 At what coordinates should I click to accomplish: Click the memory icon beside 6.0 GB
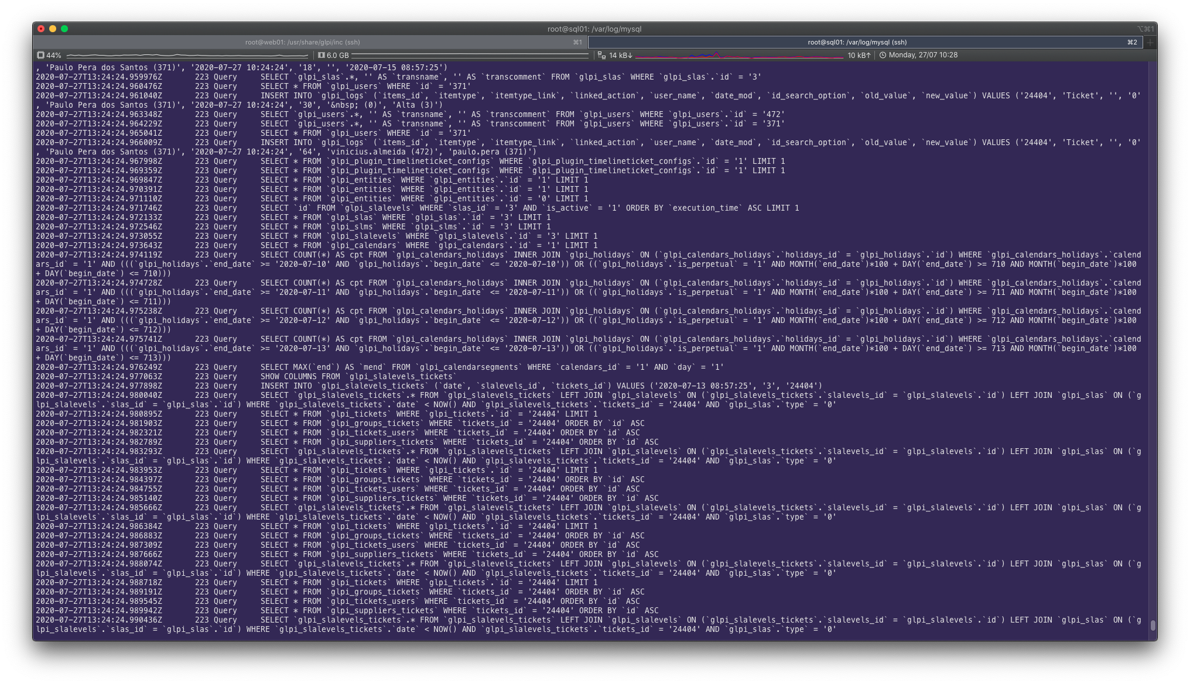coord(321,55)
